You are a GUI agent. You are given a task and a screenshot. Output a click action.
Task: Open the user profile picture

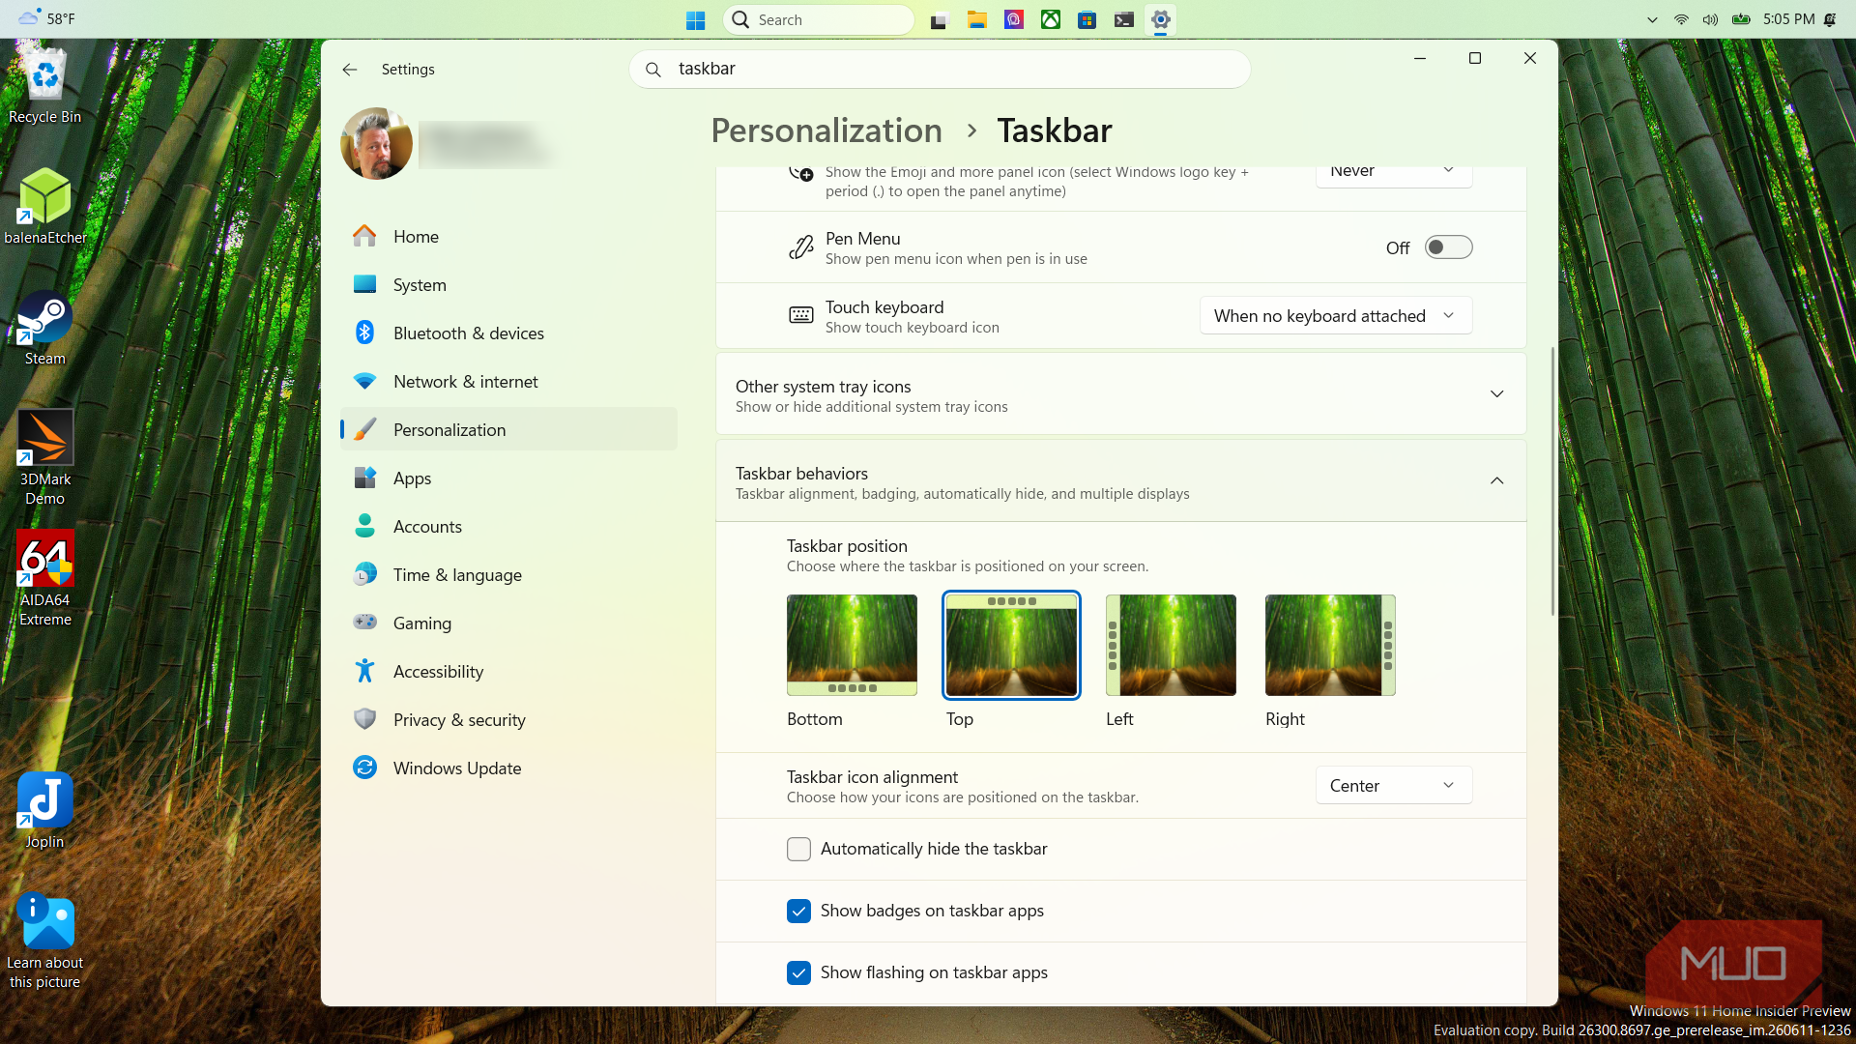(x=376, y=143)
